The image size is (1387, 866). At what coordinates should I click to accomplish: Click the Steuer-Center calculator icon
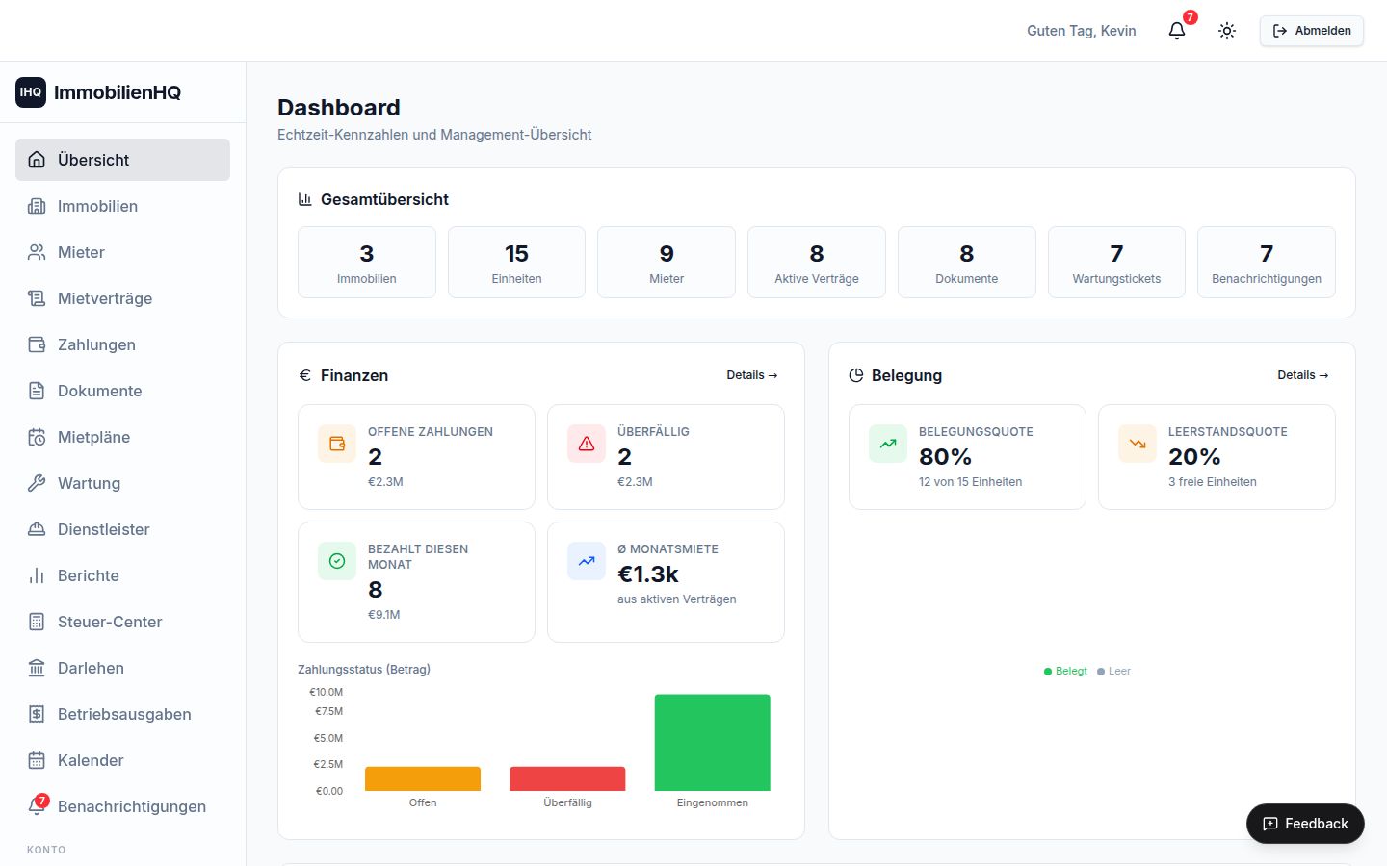37,622
